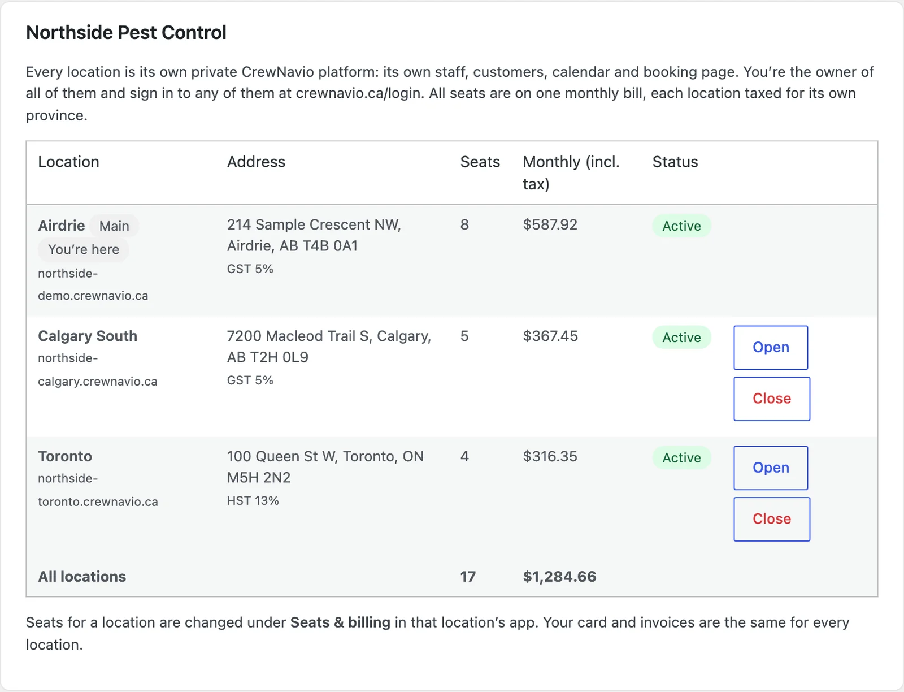Click the 7200 Macleod Trail S address
The image size is (904, 692).
329,347
